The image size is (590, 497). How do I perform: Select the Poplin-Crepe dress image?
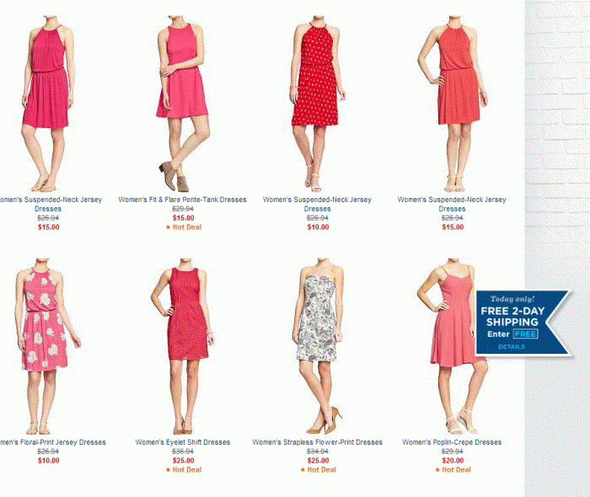[x=452, y=346]
